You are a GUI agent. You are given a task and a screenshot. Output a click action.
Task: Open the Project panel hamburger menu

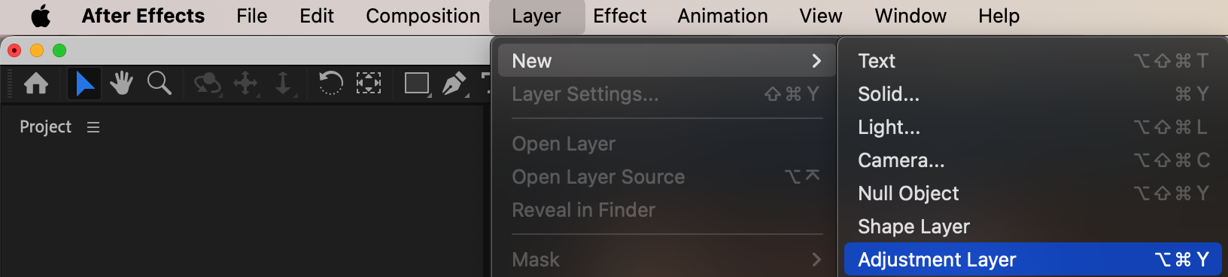tap(93, 127)
